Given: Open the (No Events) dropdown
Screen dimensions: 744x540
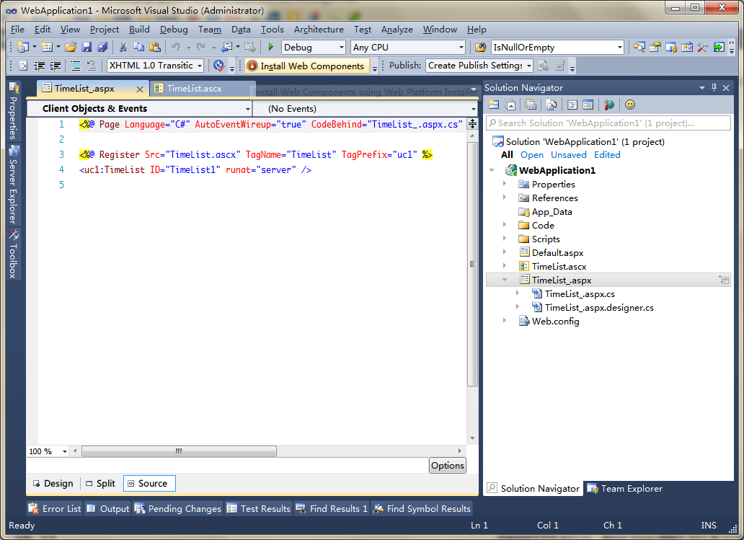Looking at the screenshot, I should click(x=365, y=109).
